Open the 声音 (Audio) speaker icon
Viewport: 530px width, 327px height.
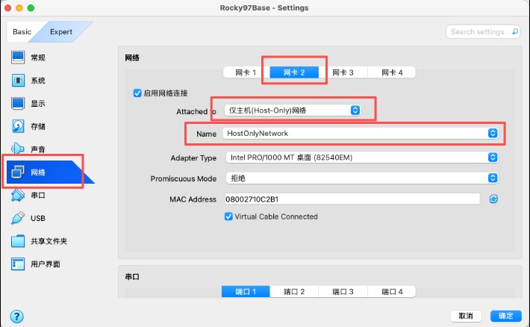click(x=19, y=149)
